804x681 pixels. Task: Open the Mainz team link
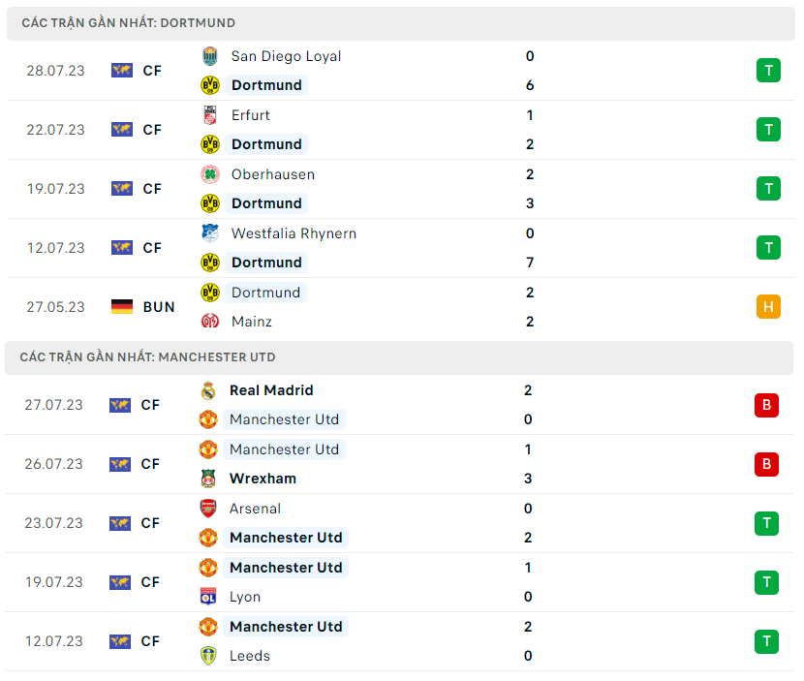(x=252, y=322)
